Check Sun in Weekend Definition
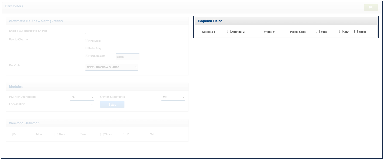This screenshot has width=384, height=160. click(11, 135)
